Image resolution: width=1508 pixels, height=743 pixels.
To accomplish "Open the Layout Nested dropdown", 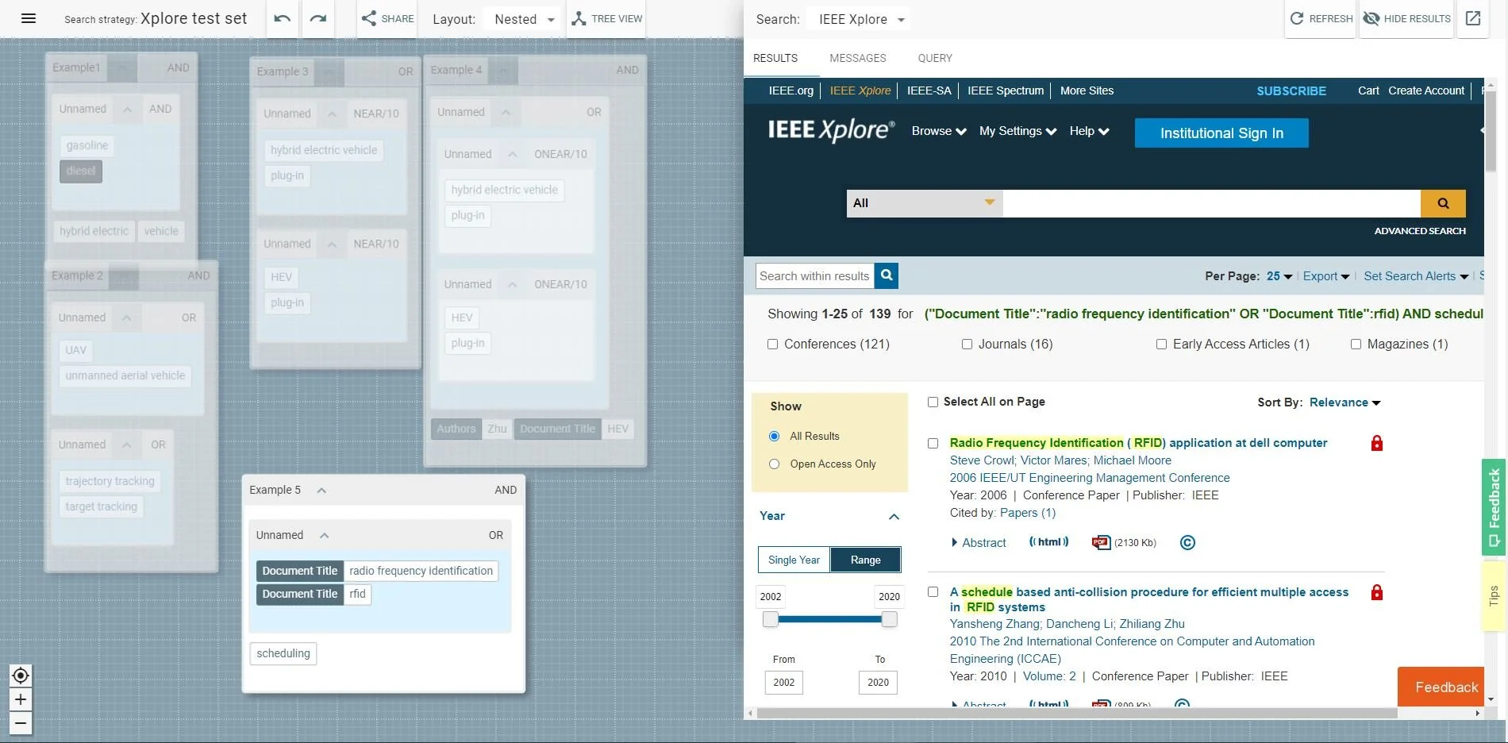I will (524, 19).
